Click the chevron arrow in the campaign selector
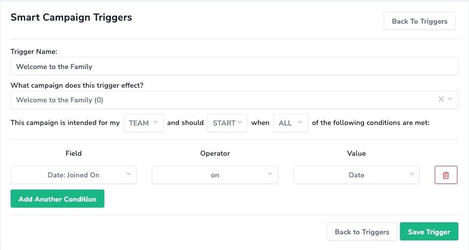The width and height of the screenshot is (469, 250). pyautogui.click(x=450, y=99)
